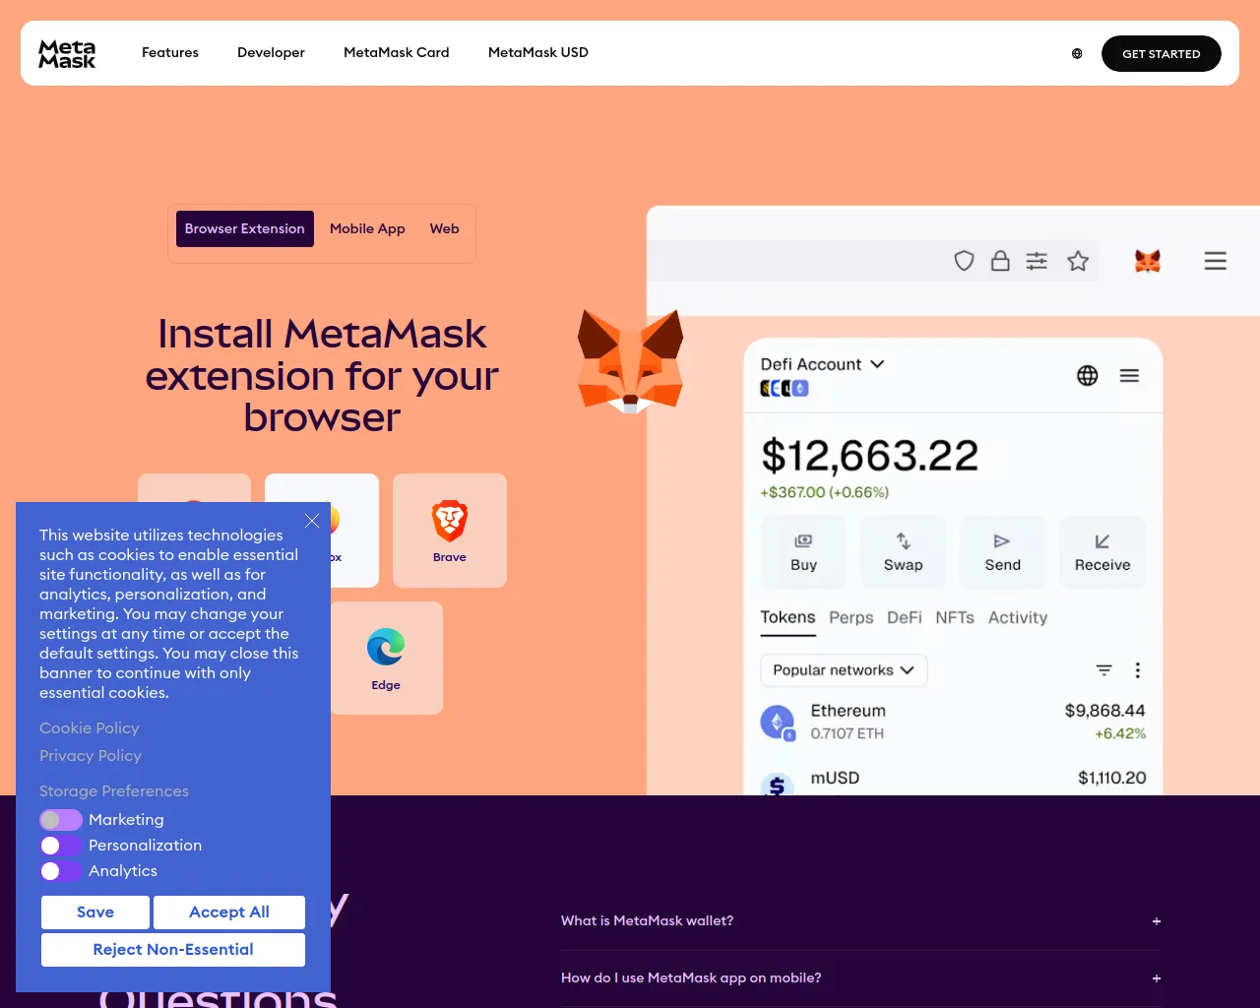Screen dimensions: 1260x1008
Task: Open the Popular networks dropdown
Action: point(844,670)
